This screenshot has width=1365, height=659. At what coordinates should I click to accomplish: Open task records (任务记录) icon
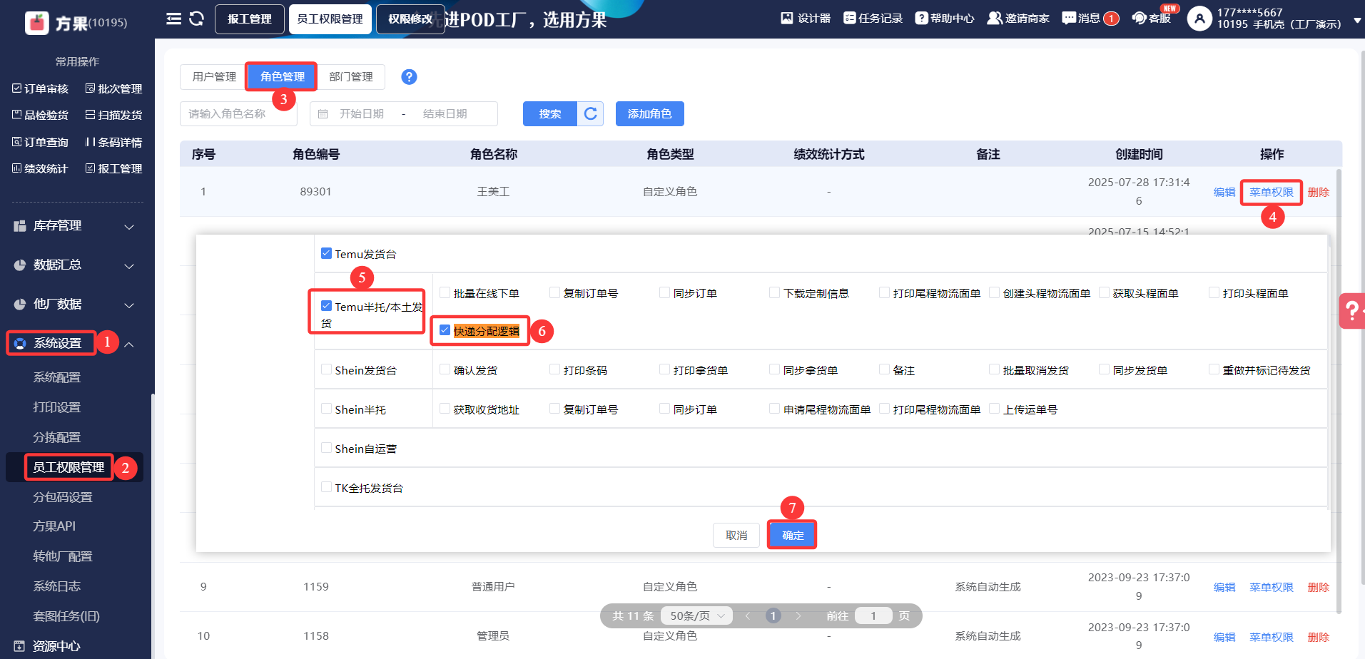click(849, 18)
